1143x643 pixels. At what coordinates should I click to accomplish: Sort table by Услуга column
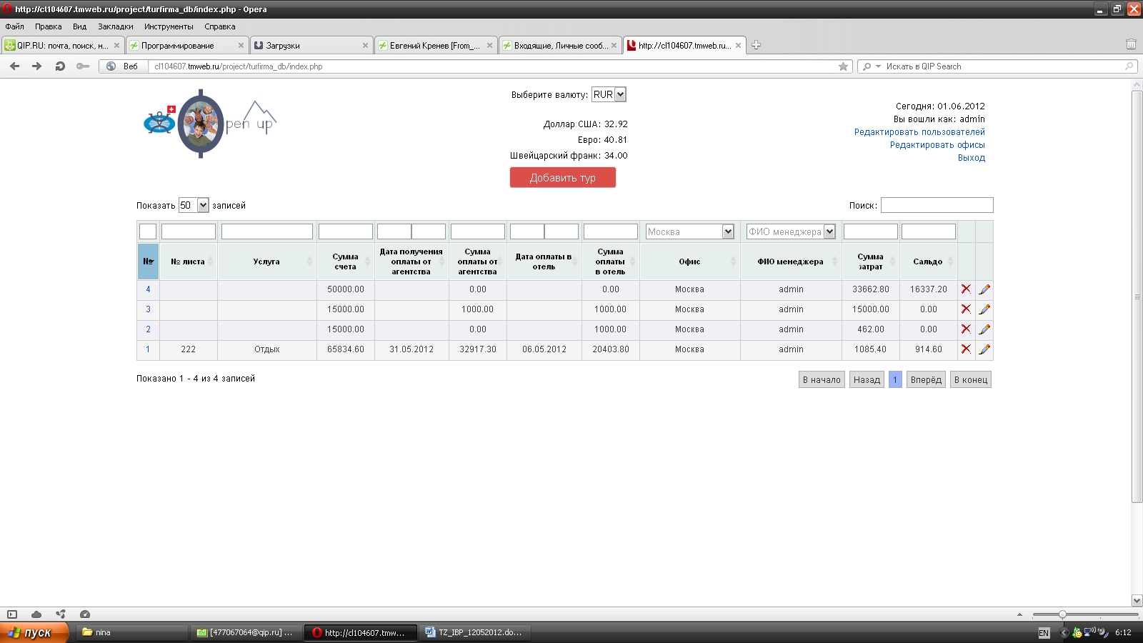(267, 261)
